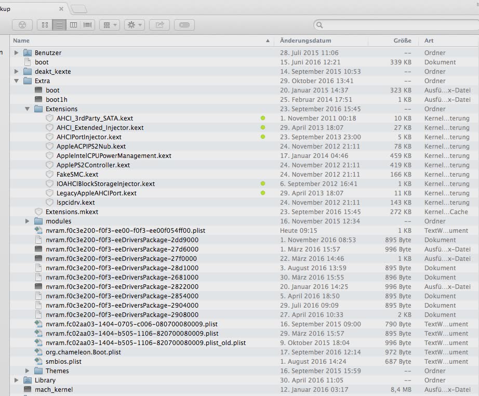Expand the Themes folder
479x396 pixels.
click(28, 371)
